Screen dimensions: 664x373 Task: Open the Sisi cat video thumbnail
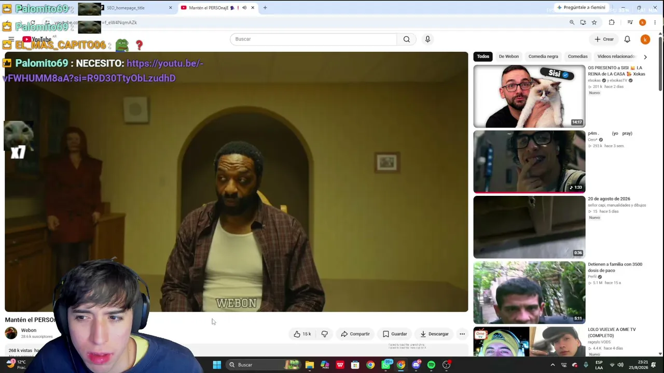click(529, 96)
